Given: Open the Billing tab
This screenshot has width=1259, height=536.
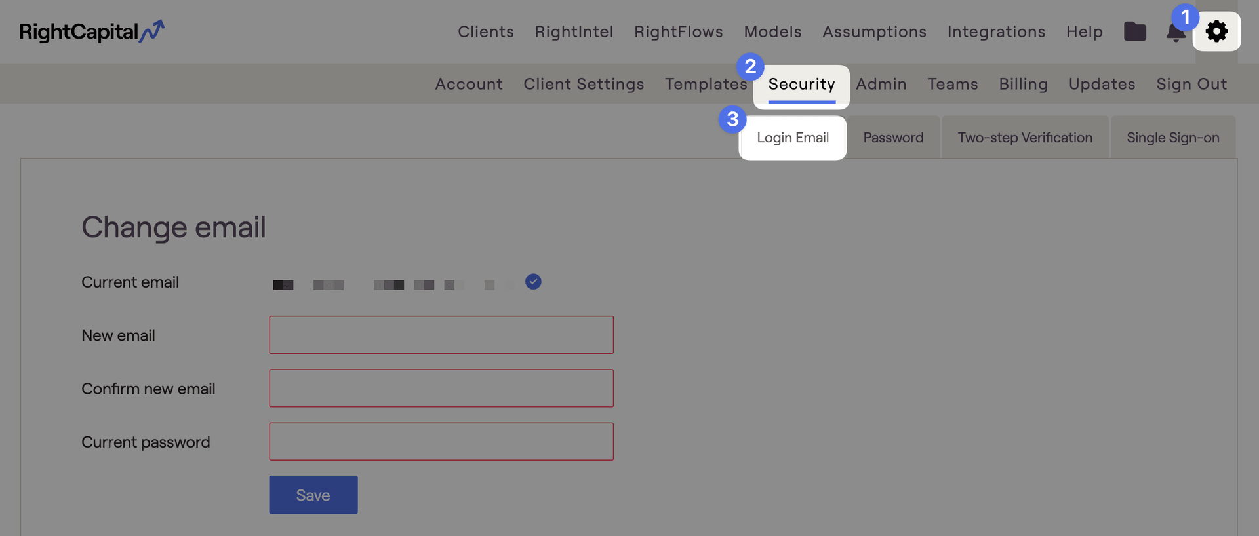Looking at the screenshot, I should tap(1024, 84).
